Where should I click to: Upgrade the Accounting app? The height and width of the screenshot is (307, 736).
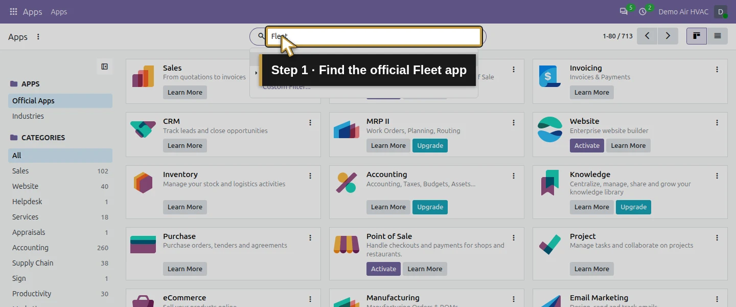tap(430, 207)
